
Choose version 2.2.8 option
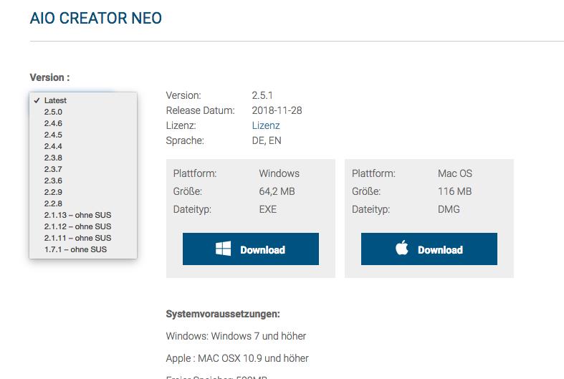tap(83, 203)
